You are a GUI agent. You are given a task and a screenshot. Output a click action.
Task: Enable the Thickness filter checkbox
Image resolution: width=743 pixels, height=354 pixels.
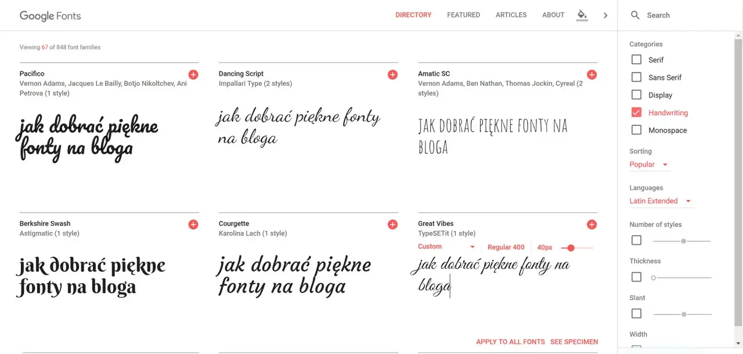[636, 277]
